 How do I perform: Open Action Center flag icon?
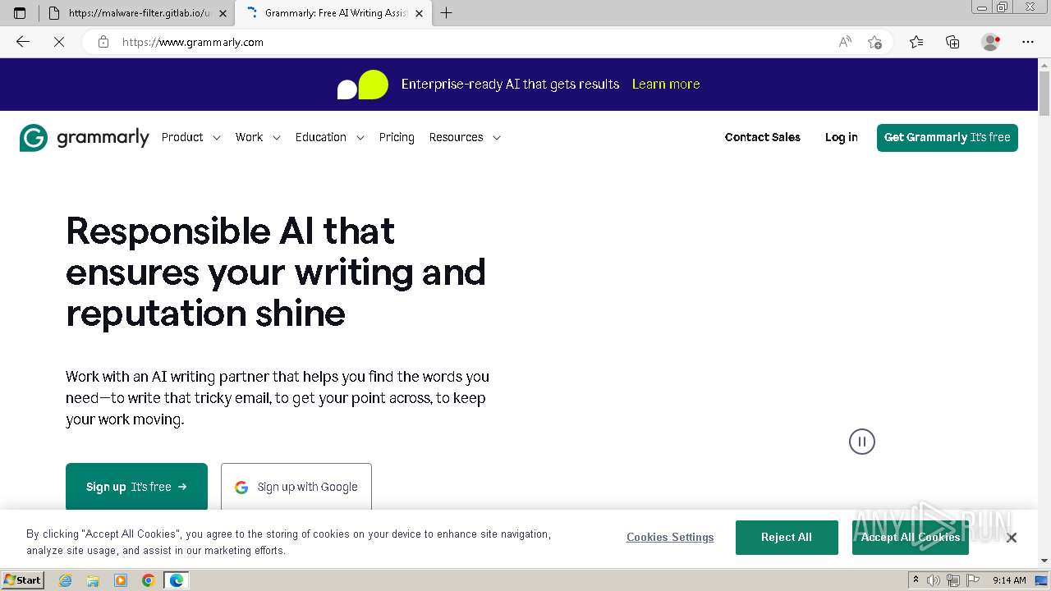pos(972,580)
